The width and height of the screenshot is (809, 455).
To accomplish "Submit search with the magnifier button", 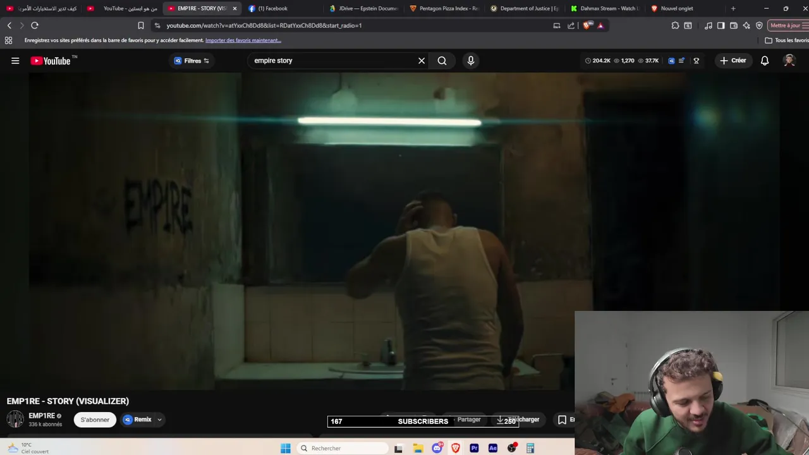I will point(442,61).
